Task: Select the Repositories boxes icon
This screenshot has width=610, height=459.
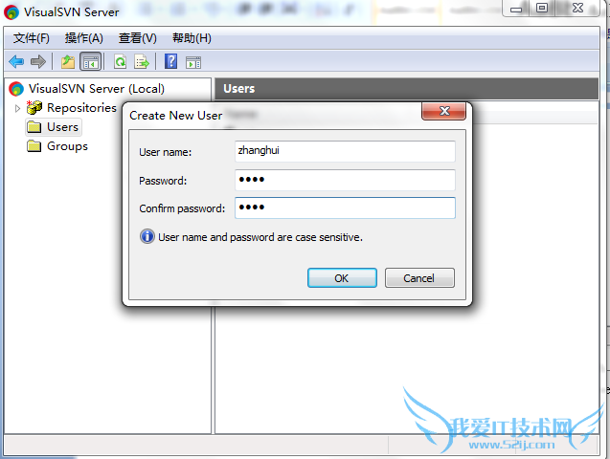Action: point(34,107)
